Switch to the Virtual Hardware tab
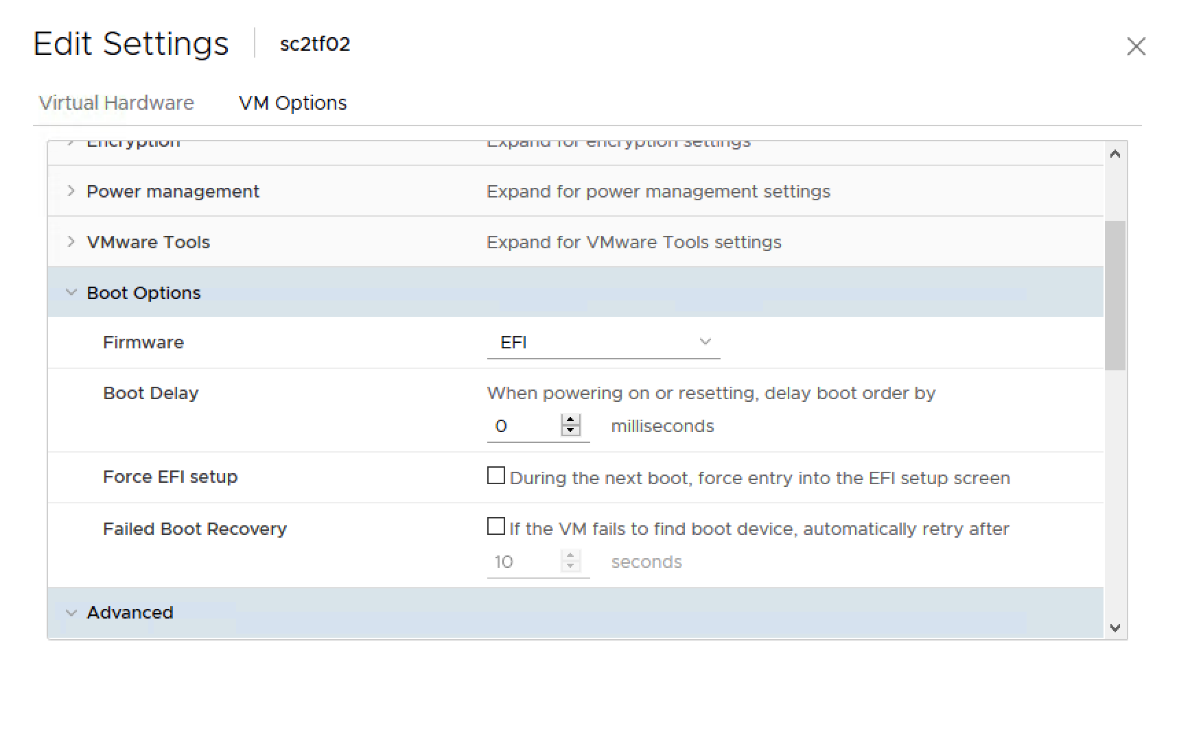 (x=116, y=103)
